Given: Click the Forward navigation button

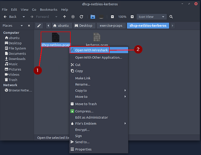Looking at the screenshot, I should (39, 17).
